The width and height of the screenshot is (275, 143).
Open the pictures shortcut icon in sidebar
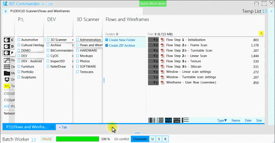point(7,60)
